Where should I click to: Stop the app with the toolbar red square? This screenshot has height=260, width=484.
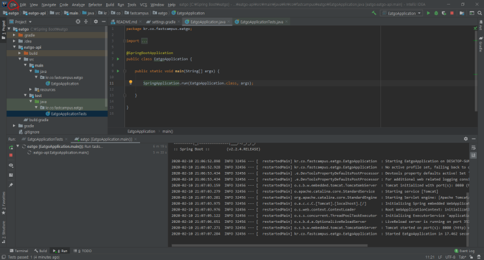pos(452,13)
